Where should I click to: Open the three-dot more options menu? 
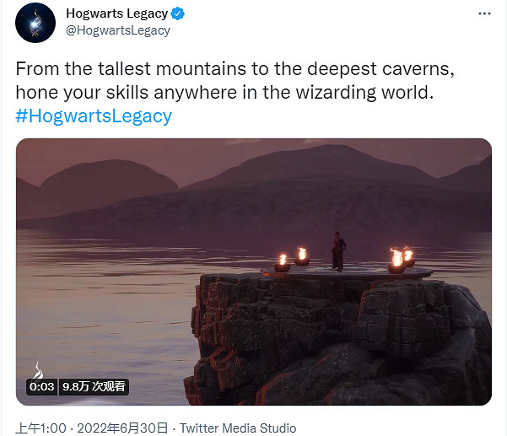pos(484,13)
